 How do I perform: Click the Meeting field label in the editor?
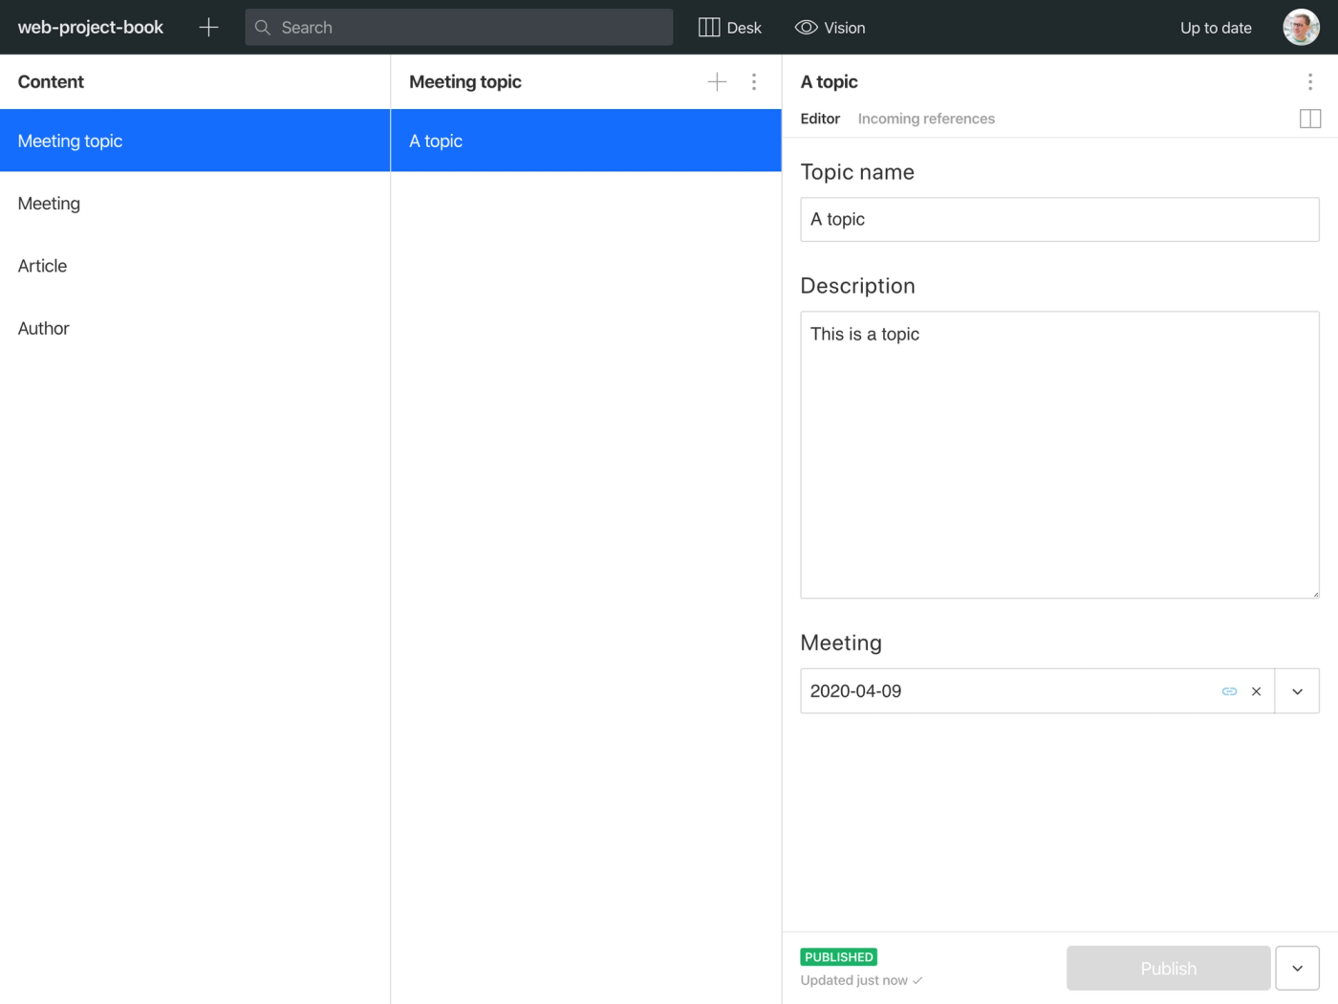coord(841,643)
